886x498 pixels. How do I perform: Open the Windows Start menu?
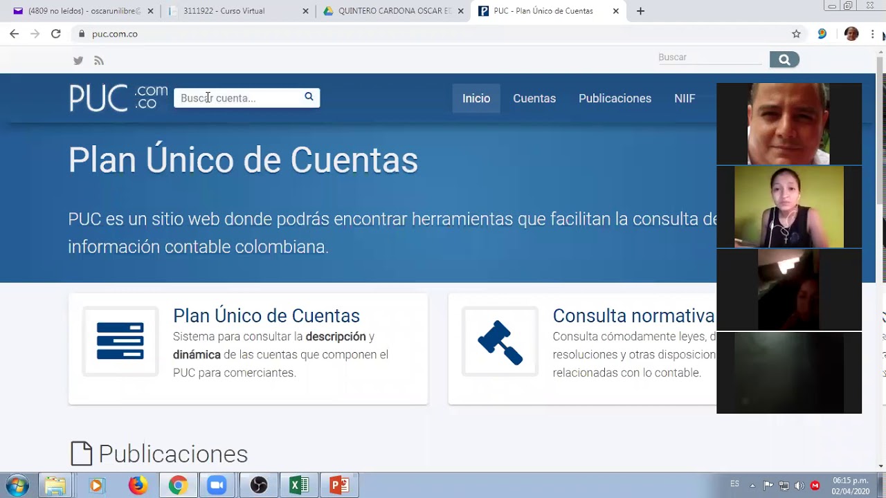pos(17,486)
